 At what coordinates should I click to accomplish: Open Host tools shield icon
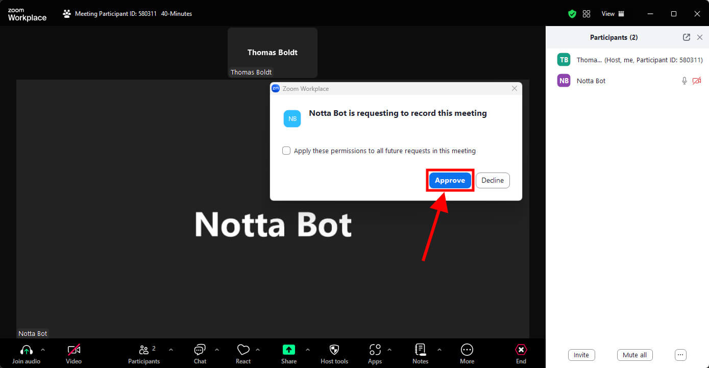[334, 350]
